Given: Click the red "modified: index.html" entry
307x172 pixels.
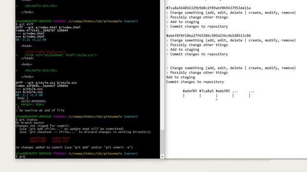Looking at the screenshot, I should tap(50, 138).
